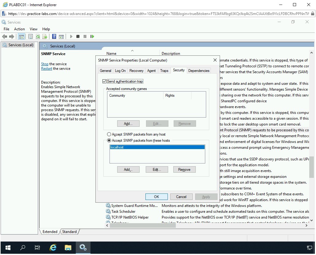This screenshot has width=316, height=255.
Task: Select Accept SNMP packets from these hosts
Action: (109, 141)
